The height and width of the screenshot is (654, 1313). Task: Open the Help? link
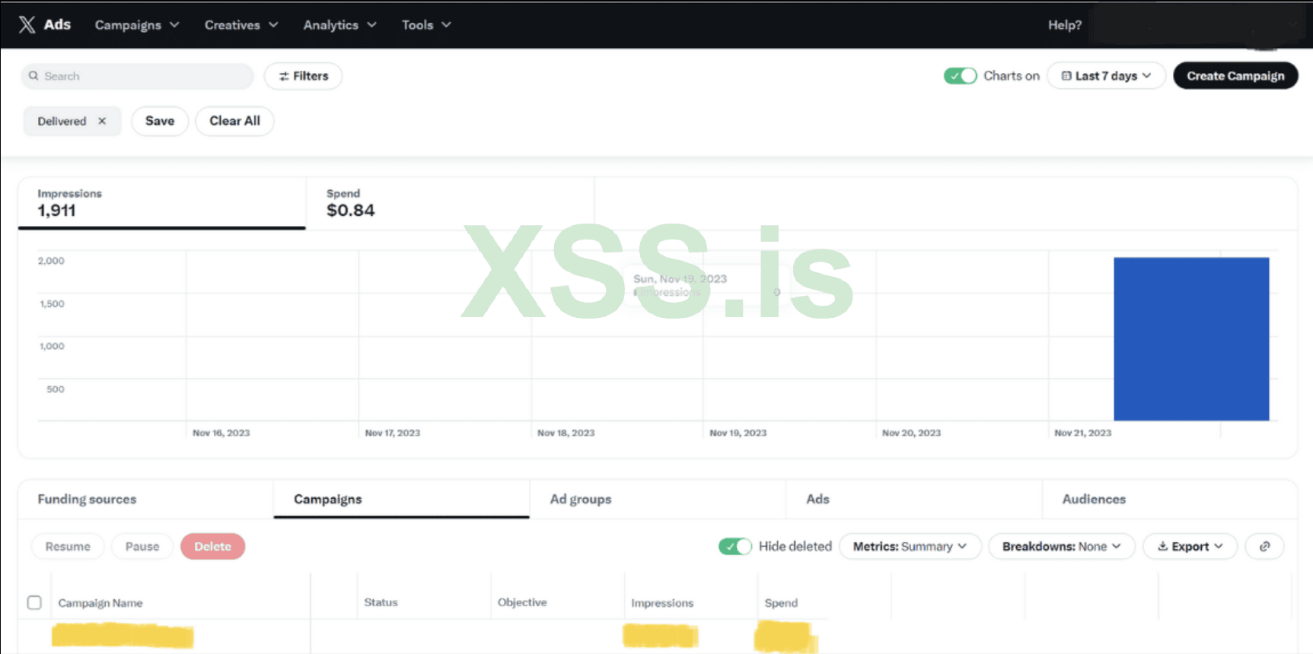[1065, 25]
